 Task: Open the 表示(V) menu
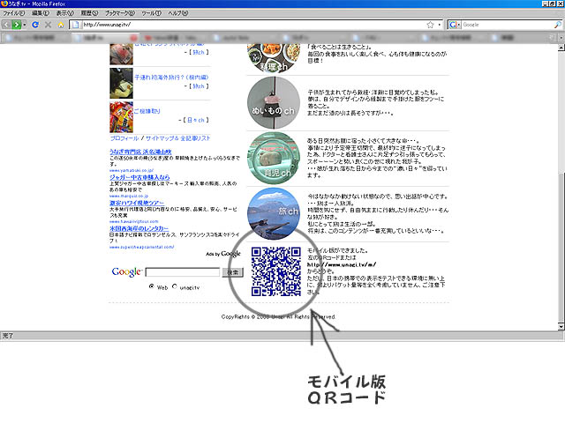tap(64, 13)
